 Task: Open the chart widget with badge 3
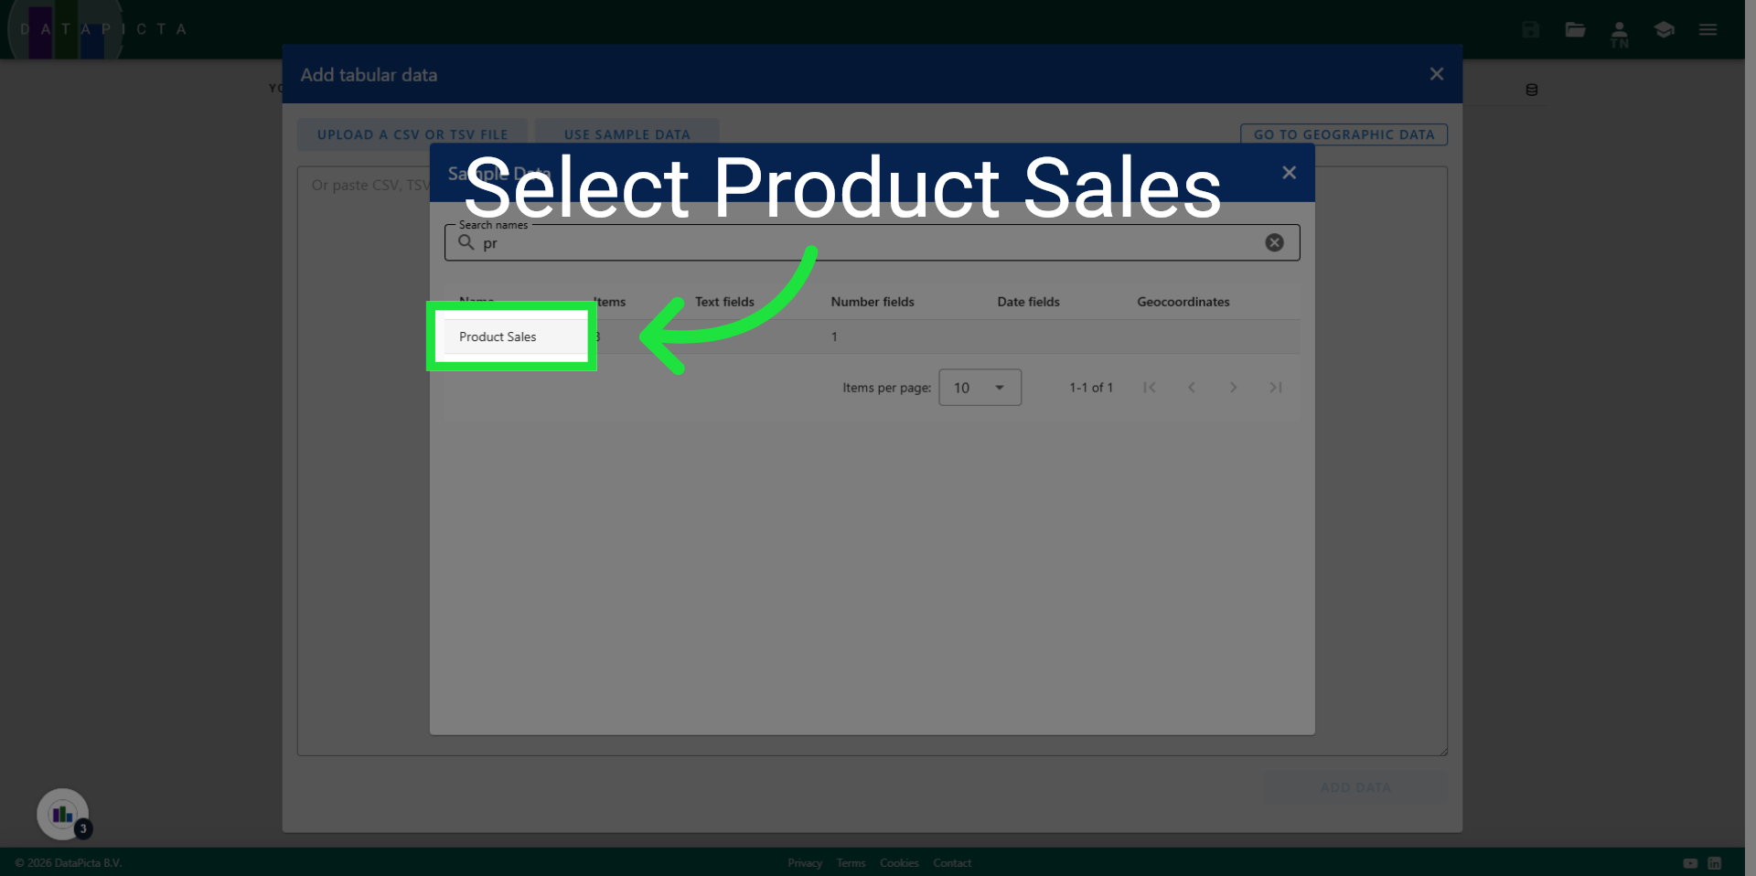click(61, 814)
